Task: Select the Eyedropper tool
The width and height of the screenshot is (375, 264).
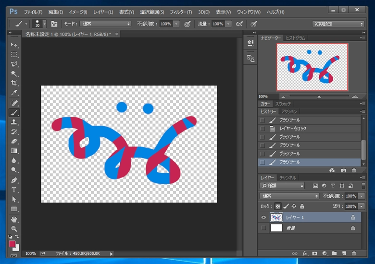Action: point(14,93)
